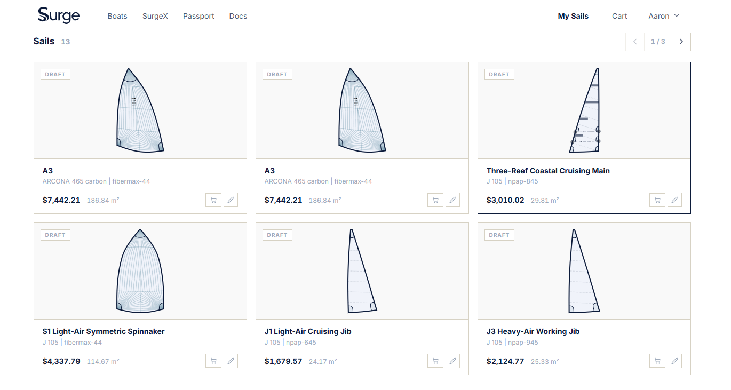Open the Boats menu item

(117, 16)
